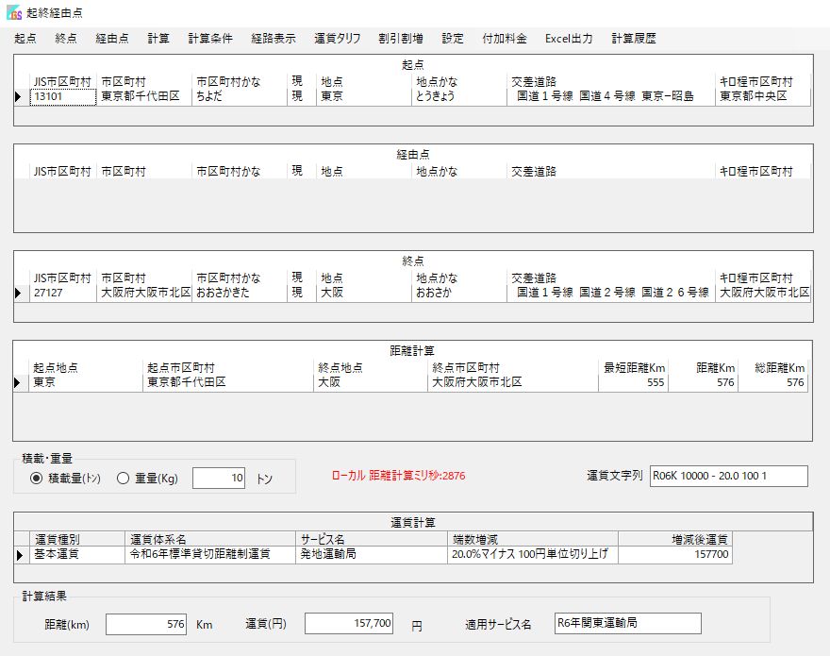Open the 経由点 menu

(110, 38)
